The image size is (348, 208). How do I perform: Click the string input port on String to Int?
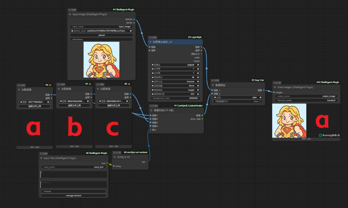coord(114,166)
